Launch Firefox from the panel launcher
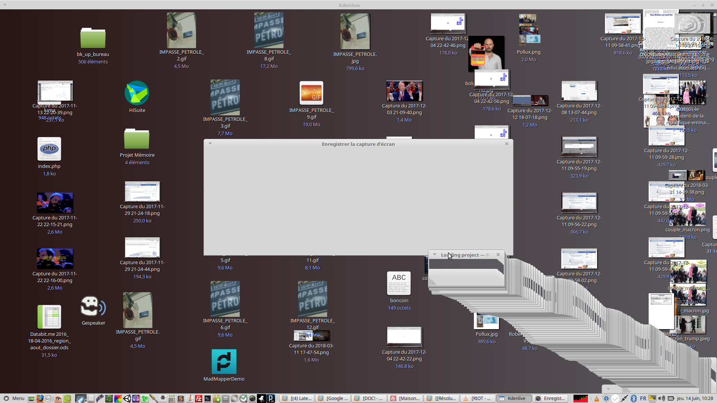Image resolution: width=717 pixels, height=403 pixels. click(x=40, y=399)
